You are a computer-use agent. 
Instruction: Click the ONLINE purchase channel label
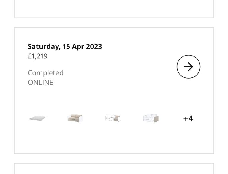[x=40, y=82]
